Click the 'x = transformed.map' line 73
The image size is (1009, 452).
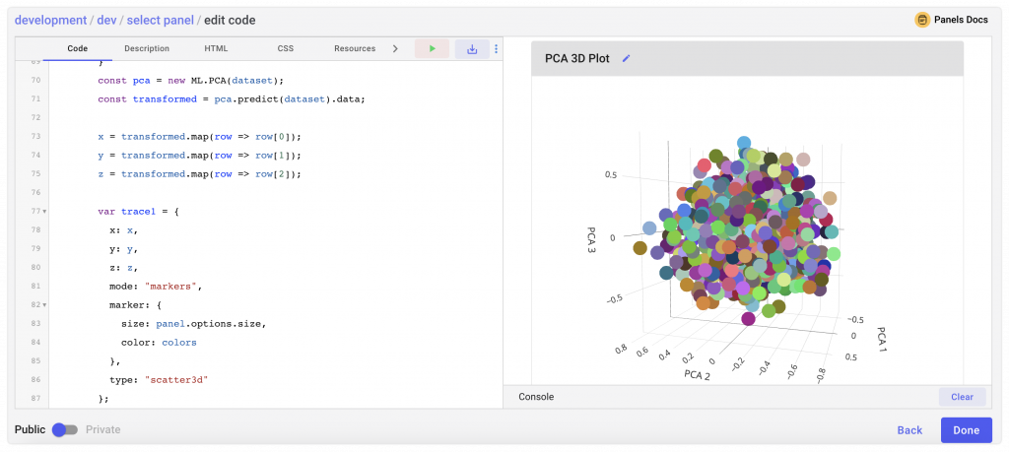pos(199,136)
